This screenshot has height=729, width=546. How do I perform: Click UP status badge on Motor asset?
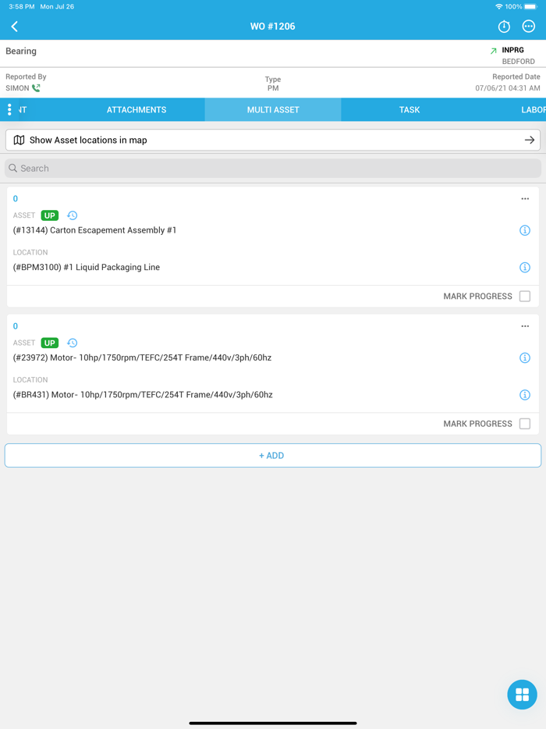(x=50, y=343)
